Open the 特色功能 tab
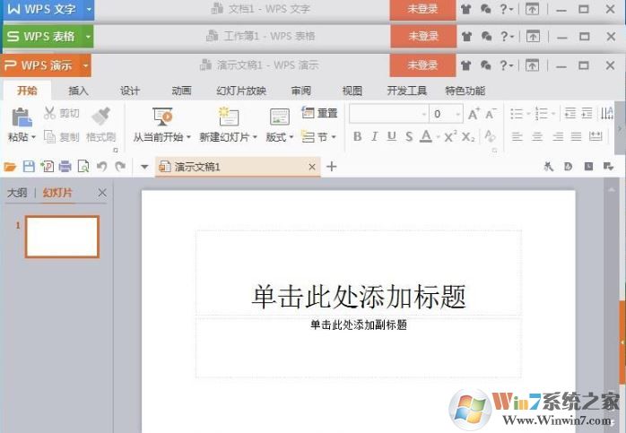Viewport: 626px width, 433px height. (465, 91)
